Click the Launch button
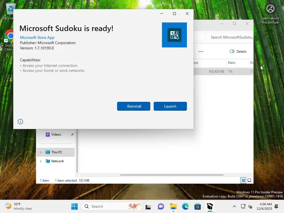 [170, 106]
